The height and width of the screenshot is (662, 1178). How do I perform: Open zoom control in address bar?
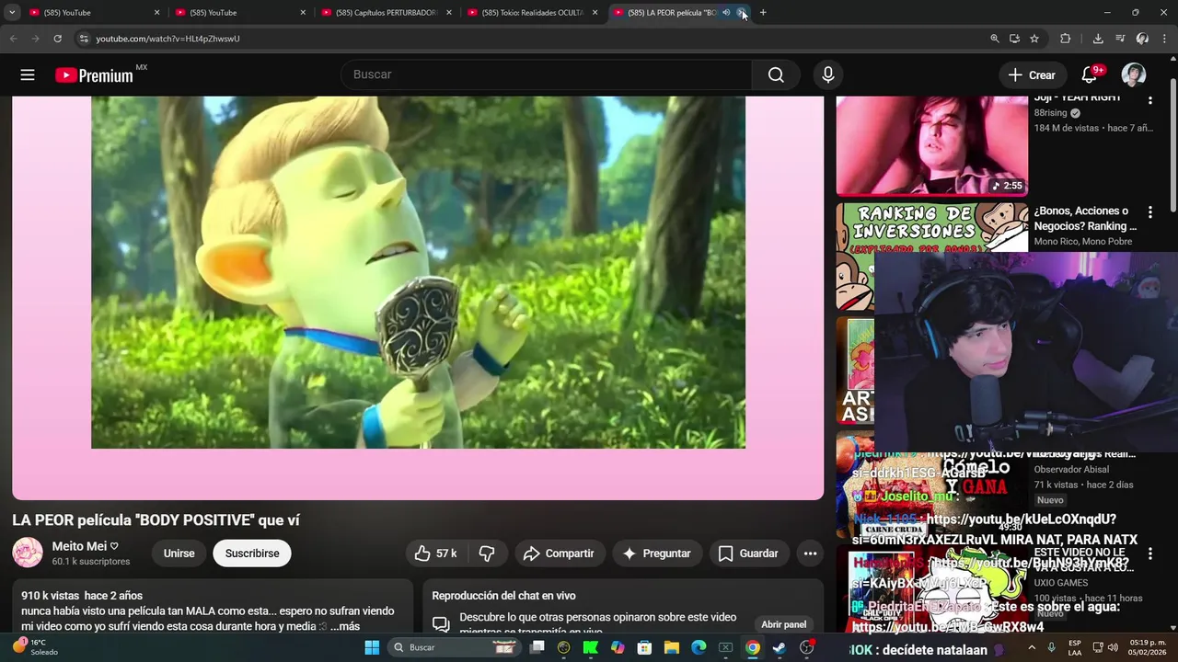pos(995,39)
